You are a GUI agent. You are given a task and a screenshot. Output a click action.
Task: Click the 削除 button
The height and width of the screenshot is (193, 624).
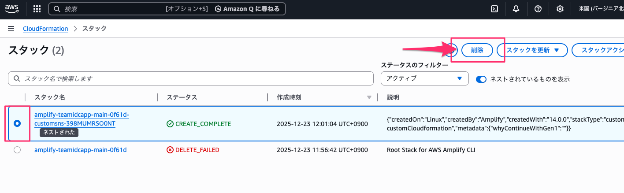click(477, 50)
